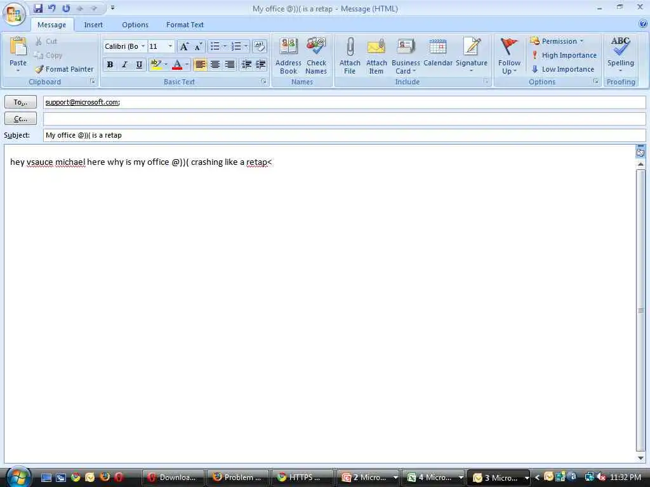Viewport: 650px width, 487px height.
Task: Expand the bullets list dropdown arrow
Action: click(225, 46)
